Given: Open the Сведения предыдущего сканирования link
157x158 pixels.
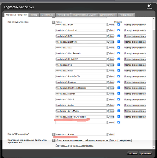Looking at the screenshot, I should tap(75, 145).
